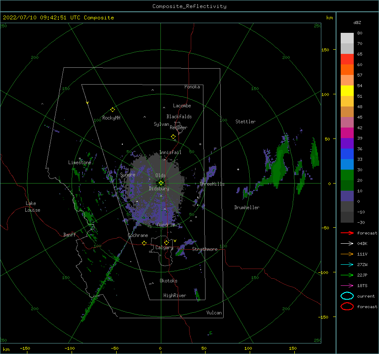This screenshot has width=379, height=354.
Task: Click the green 22JP arrow legend icon
Action: tap(347, 275)
